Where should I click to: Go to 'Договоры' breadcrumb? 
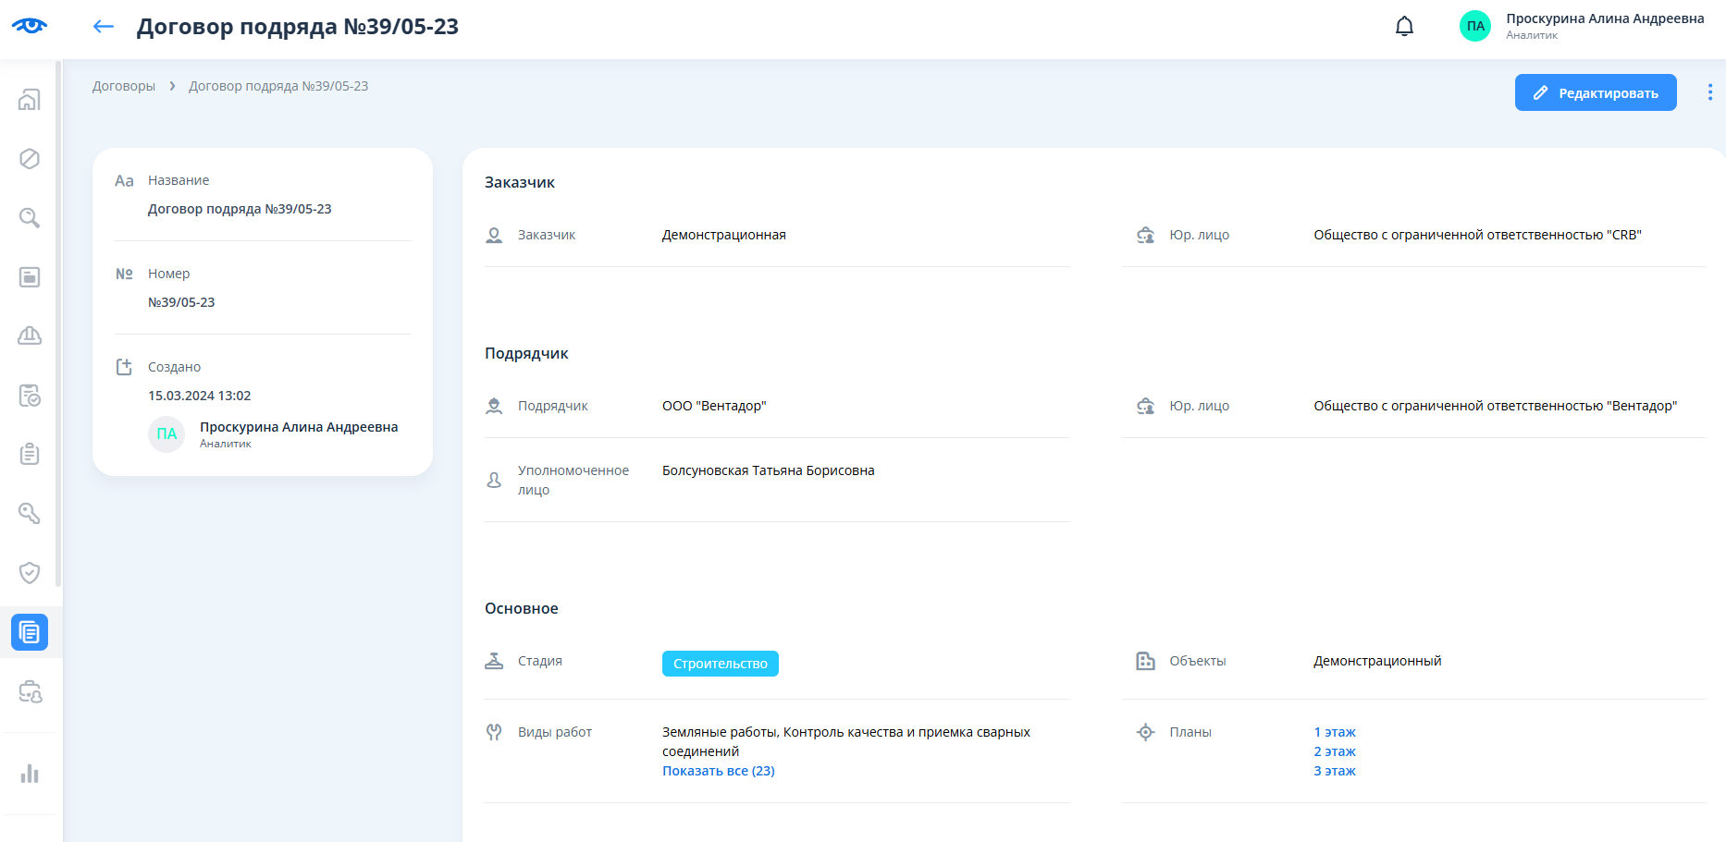coord(124,86)
